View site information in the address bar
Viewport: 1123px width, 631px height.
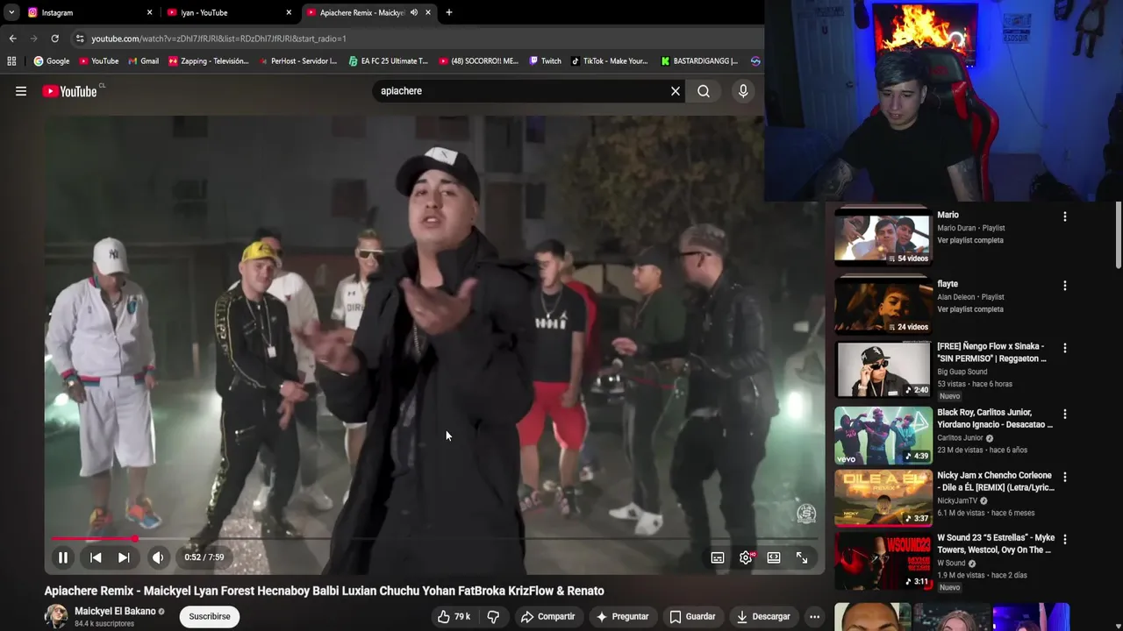(x=80, y=39)
